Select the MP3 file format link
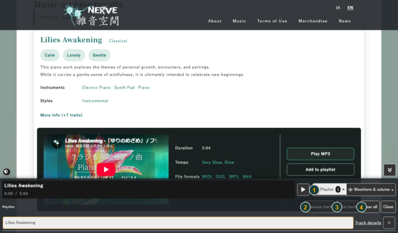This screenshot has height=233, width=398. click(x=234, y=177)
